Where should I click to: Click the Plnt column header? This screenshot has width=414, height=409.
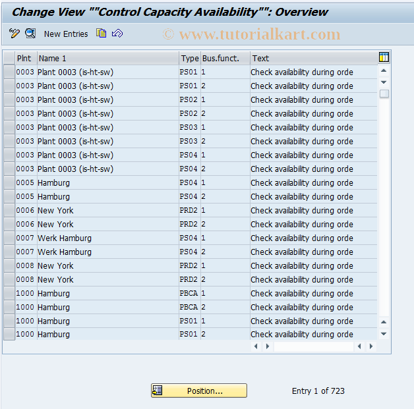pos(26,58)
